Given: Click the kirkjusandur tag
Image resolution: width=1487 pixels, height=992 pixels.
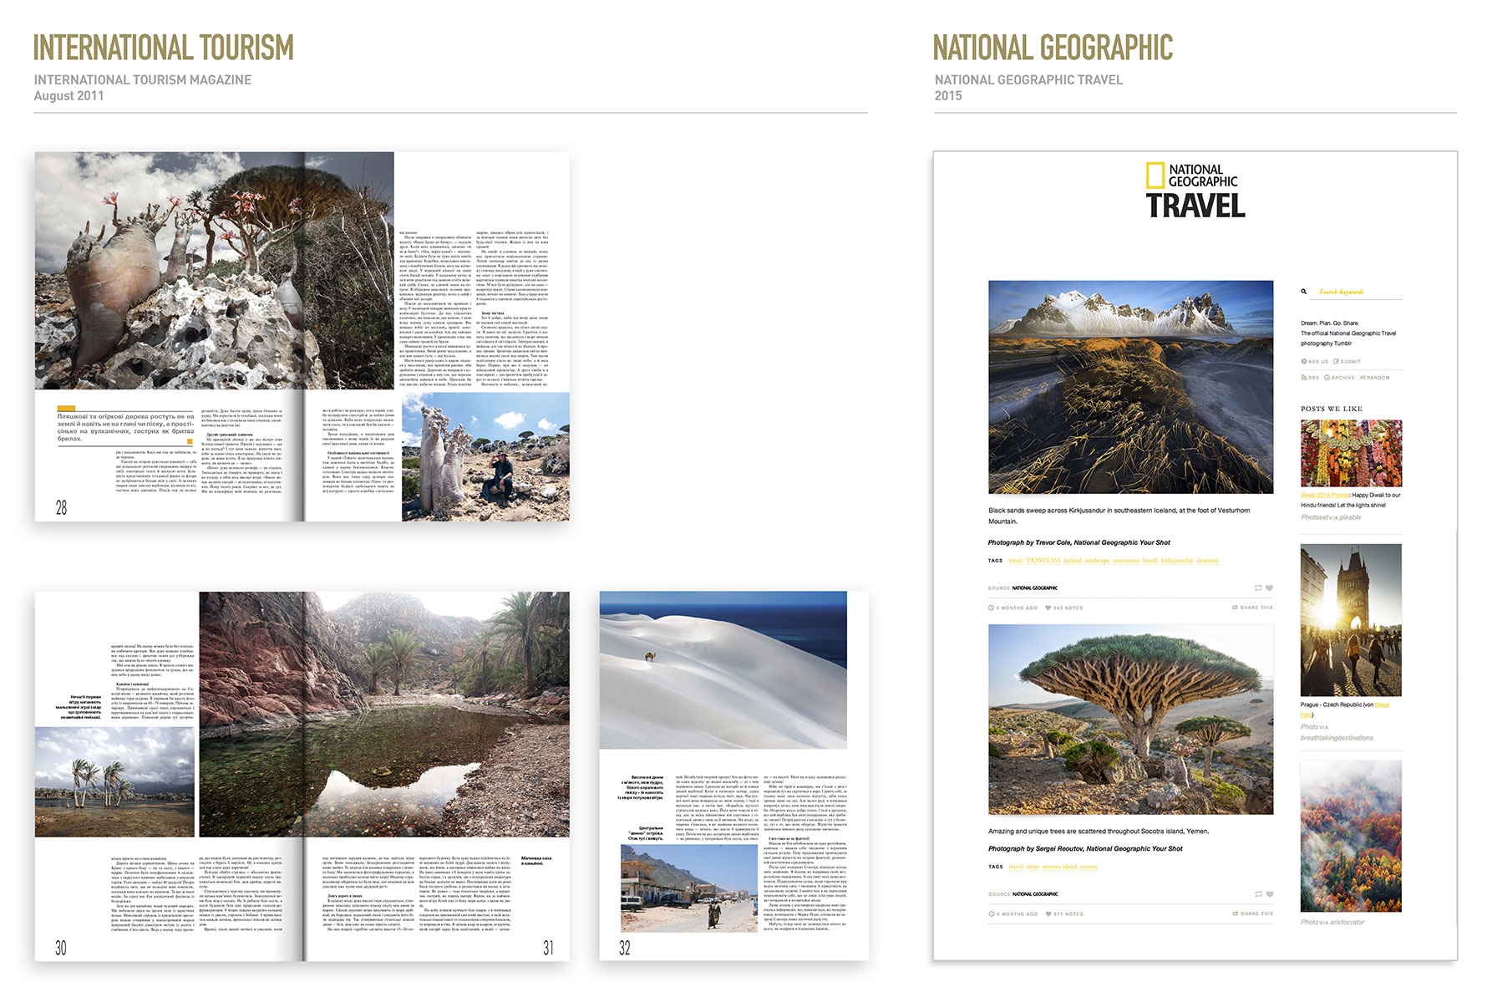Looking at the screenshot, I should [1177, 561].
